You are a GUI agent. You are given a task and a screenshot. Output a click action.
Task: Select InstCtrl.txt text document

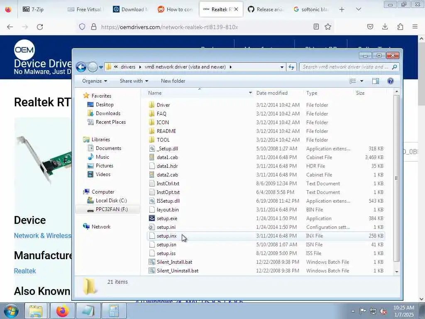pos(168,183)
